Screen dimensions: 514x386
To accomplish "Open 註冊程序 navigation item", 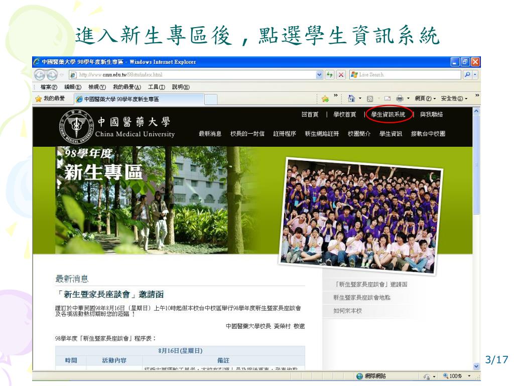I will point(285,134).
